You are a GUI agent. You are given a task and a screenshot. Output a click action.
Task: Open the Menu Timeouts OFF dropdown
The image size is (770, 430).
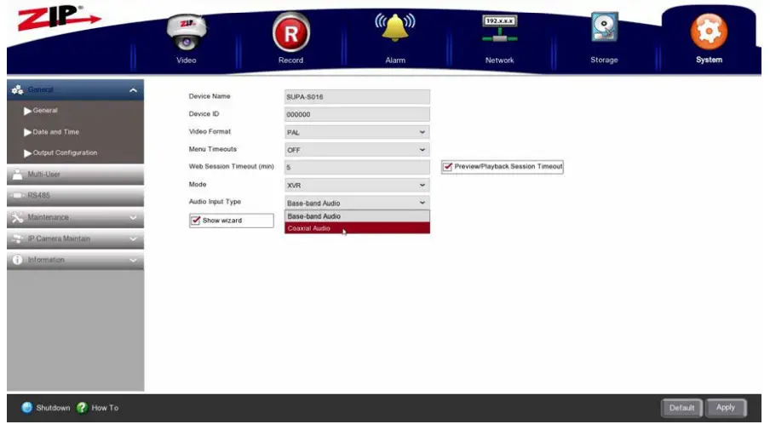357,150
